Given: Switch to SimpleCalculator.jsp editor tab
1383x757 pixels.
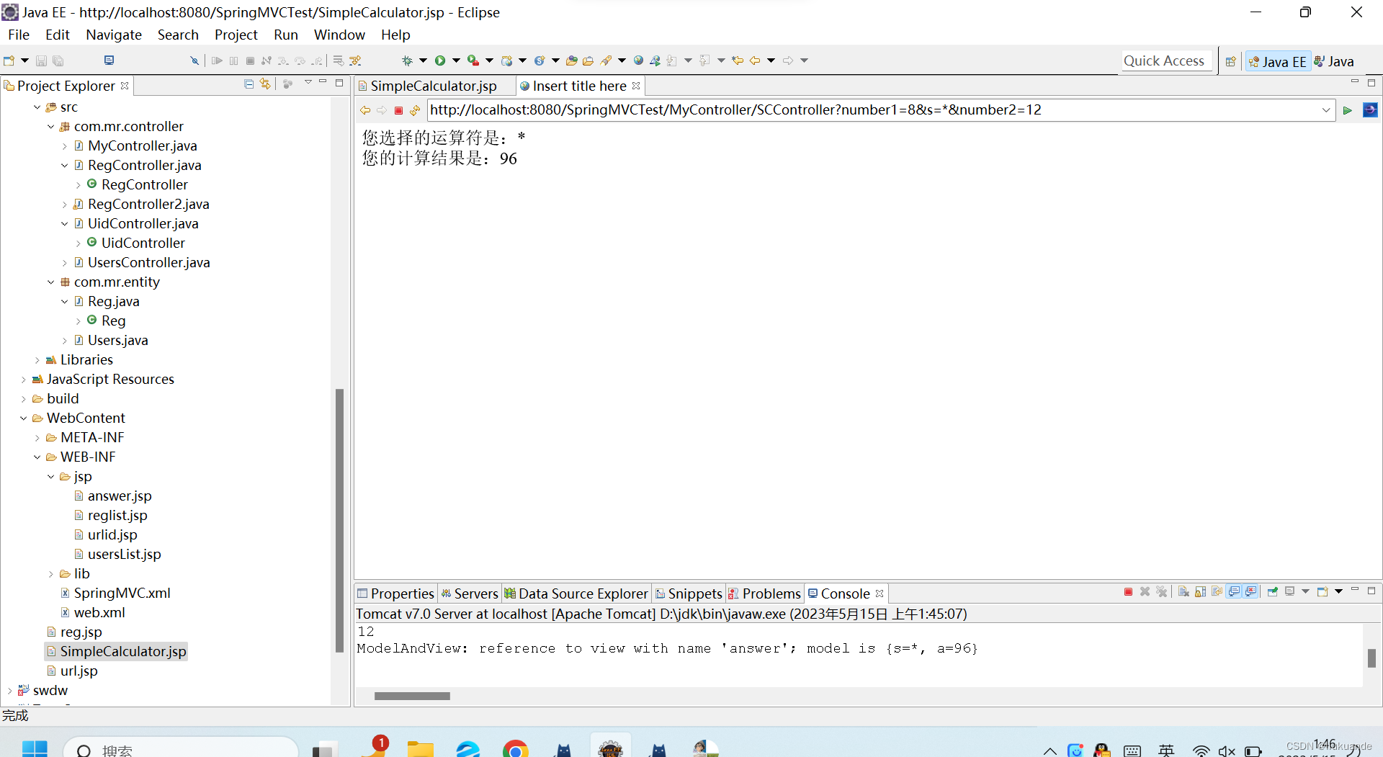Looking at the screenshot, I should coord(434,86).
